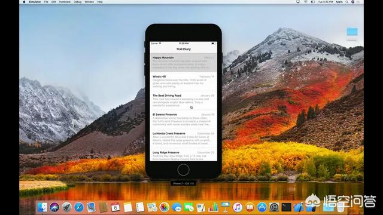Open Messages blue bubble icon in Dock

pos(177,207)
